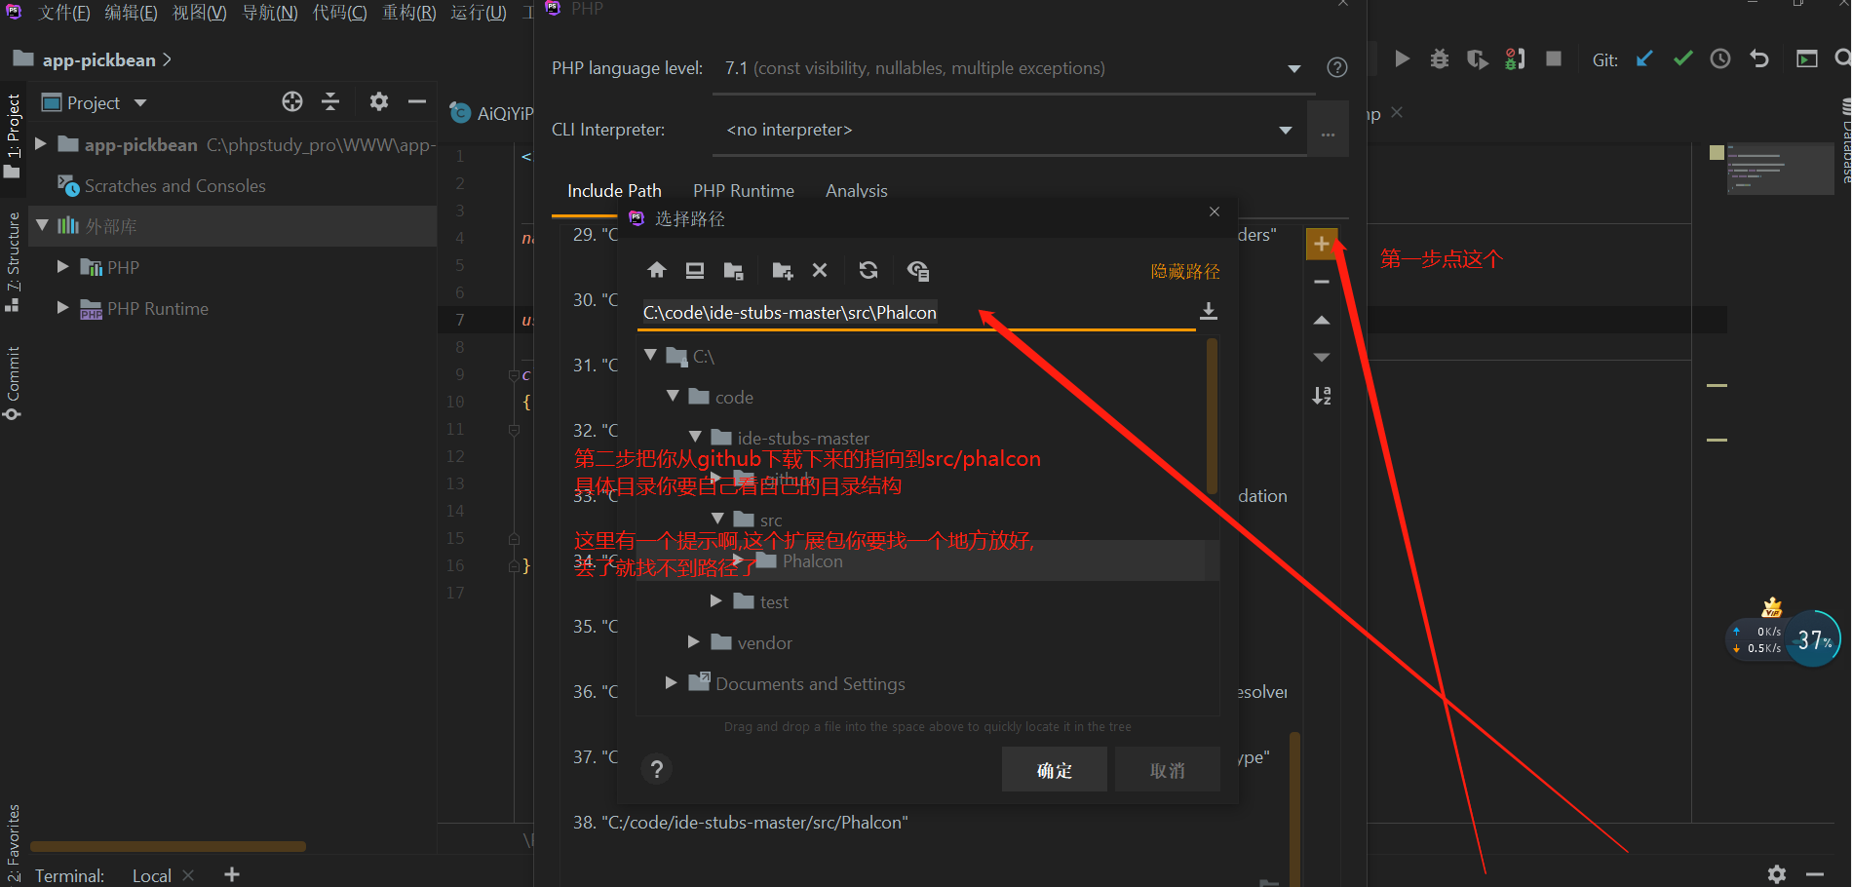Collapse the code folder node
Image resolution: width=1852 pixels, height=887 pixels.
tap(673, 397)
